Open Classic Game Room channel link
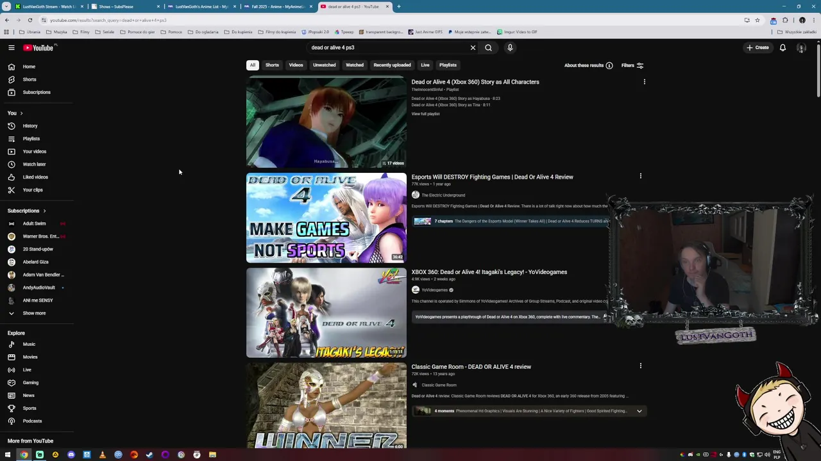This screenshot has width=821, height=461. coord(439,385)
